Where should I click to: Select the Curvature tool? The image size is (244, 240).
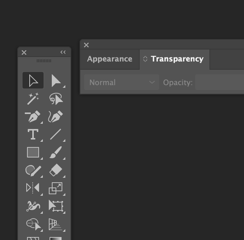(x=56, y=116)
